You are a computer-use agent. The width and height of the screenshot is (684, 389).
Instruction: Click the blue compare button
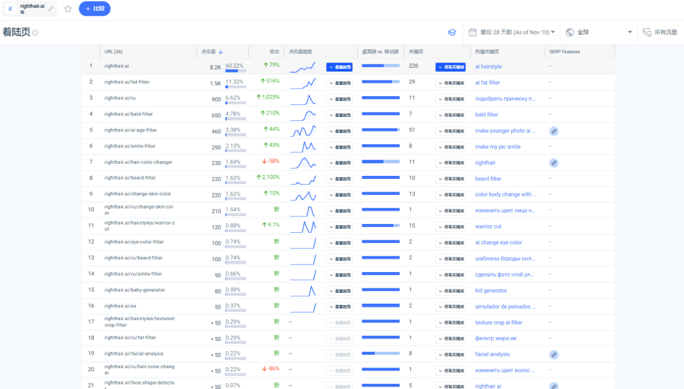tap(94, 9)
